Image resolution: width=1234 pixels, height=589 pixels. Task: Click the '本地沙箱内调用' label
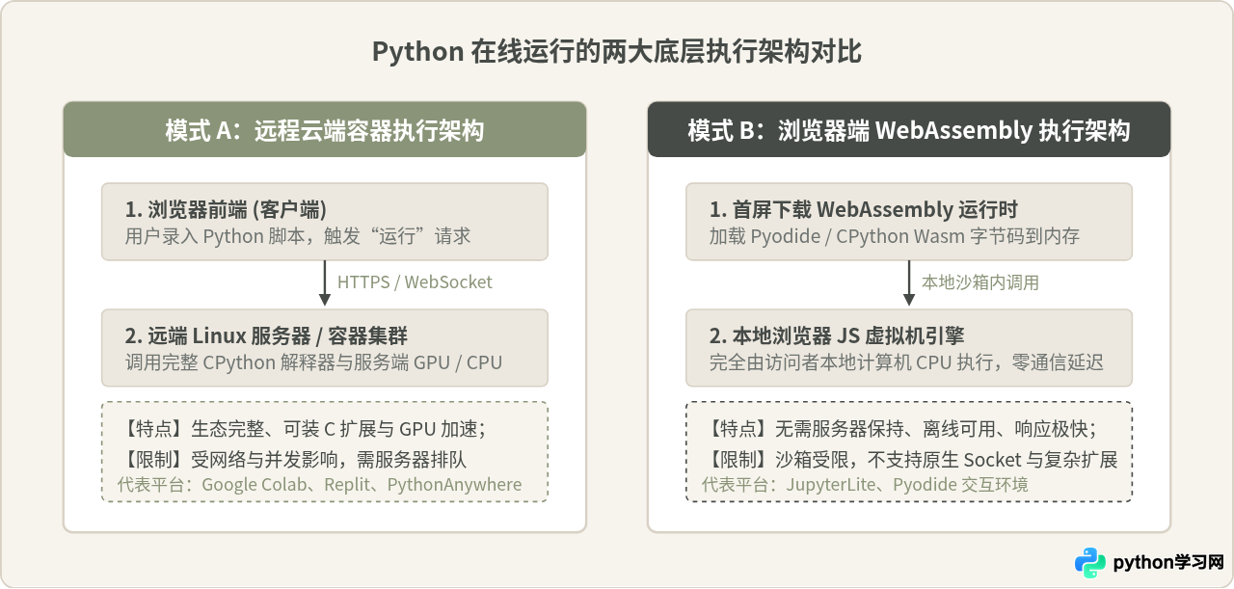coord(980,282)
